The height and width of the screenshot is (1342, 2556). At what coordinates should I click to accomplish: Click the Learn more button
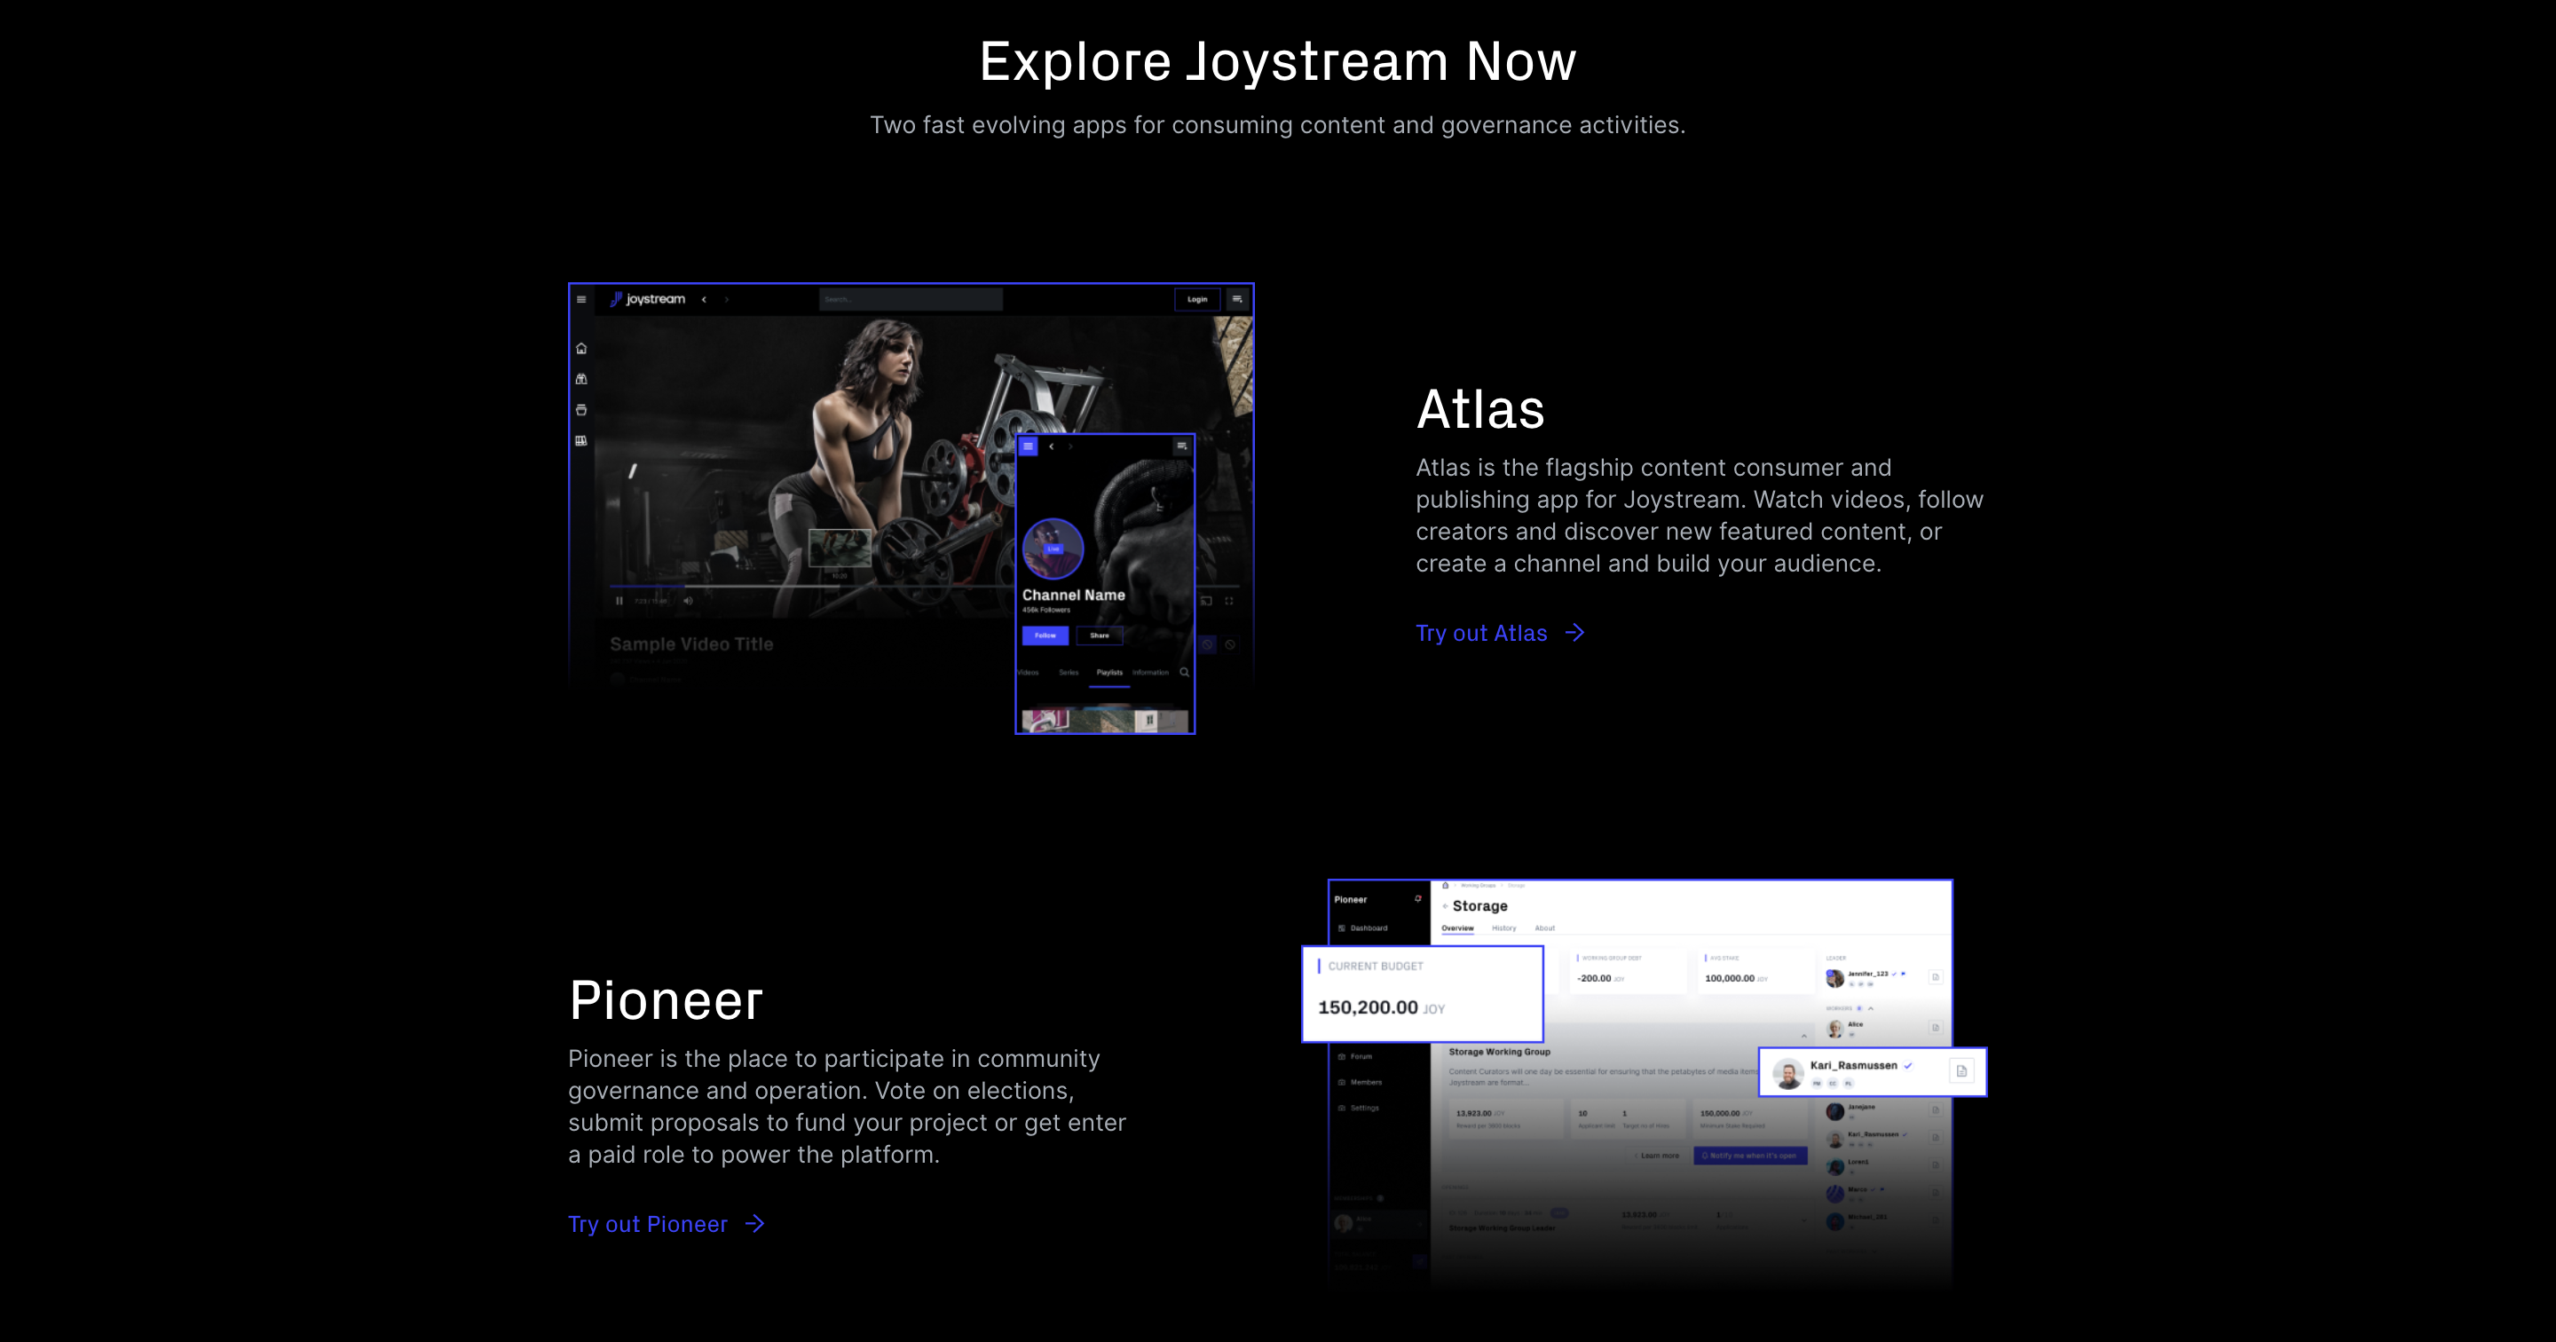(1656, 1156)
